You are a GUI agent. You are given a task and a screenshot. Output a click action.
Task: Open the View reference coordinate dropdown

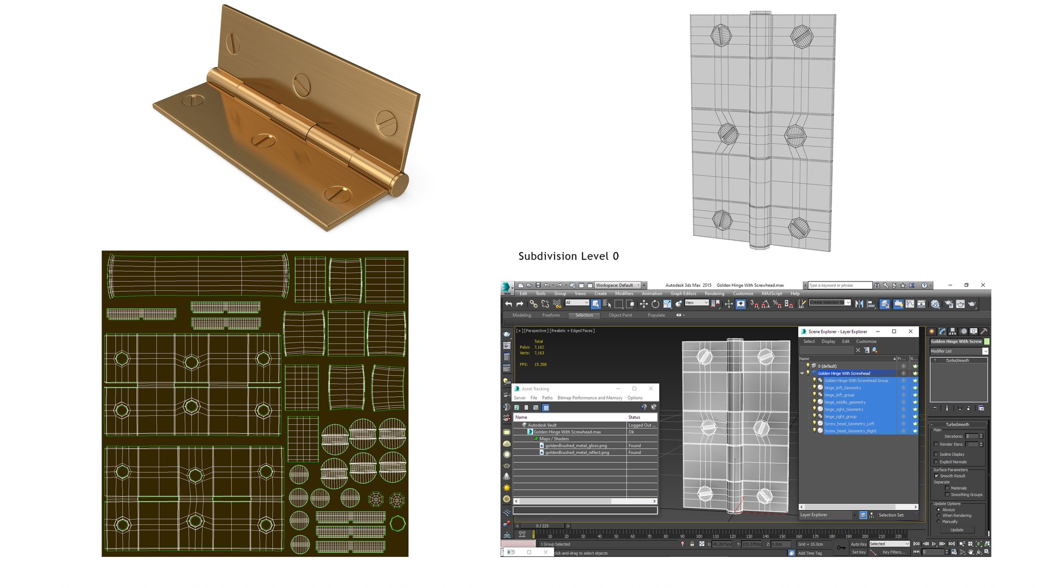(696, 303)
